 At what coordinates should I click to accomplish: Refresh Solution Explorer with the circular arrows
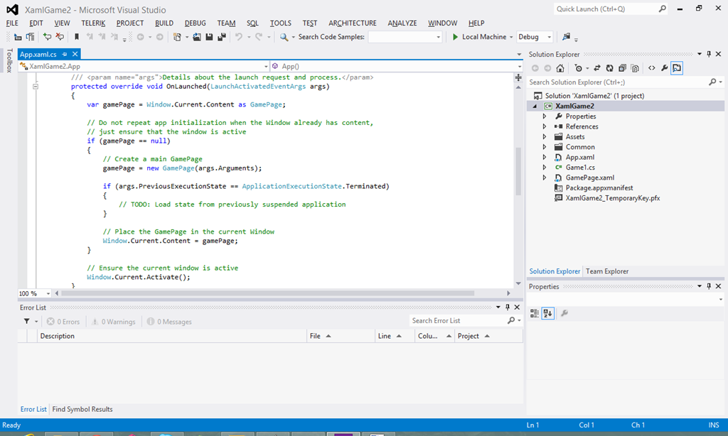pos(609,68)
